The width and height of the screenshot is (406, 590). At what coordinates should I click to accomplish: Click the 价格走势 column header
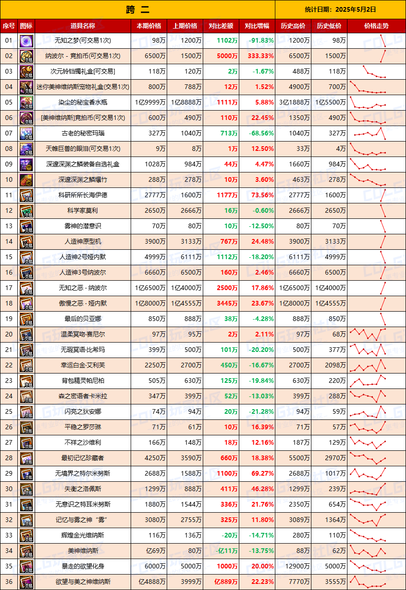point(376,26)
